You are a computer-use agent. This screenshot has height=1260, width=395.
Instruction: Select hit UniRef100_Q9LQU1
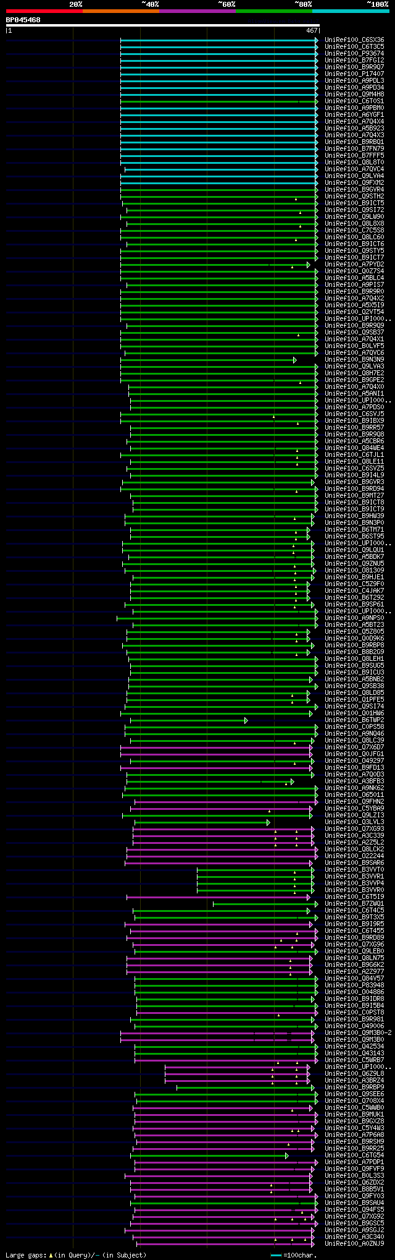[x=354, y=550]
